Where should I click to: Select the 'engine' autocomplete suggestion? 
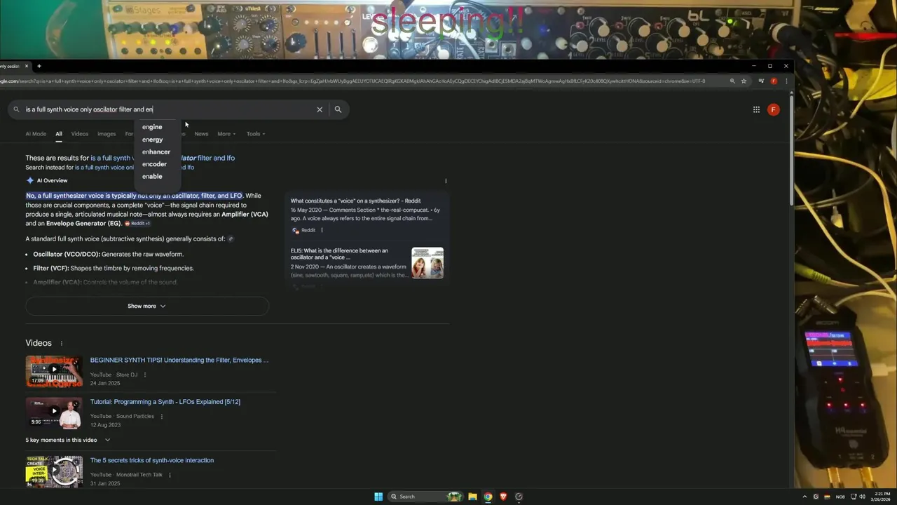point(152,127)
